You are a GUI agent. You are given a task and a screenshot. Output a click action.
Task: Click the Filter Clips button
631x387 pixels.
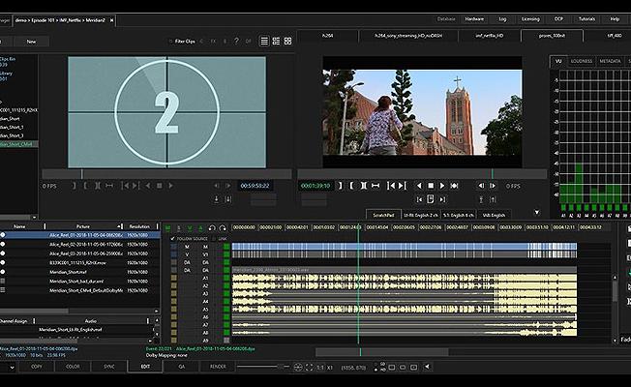click(185, 41)
